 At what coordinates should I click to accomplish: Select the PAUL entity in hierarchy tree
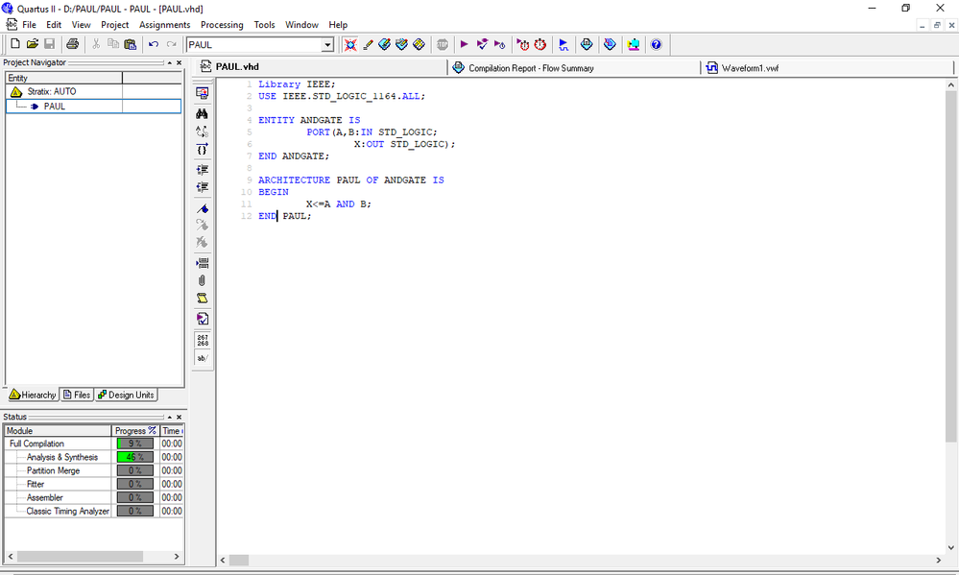click(x=55, y=107)
